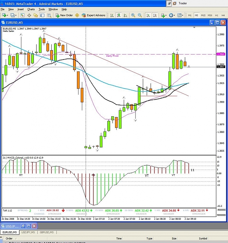The image size is (228, 243).
Task: Select the M5 timeframe
Action: pyautogui.click(x=196, y=15)
